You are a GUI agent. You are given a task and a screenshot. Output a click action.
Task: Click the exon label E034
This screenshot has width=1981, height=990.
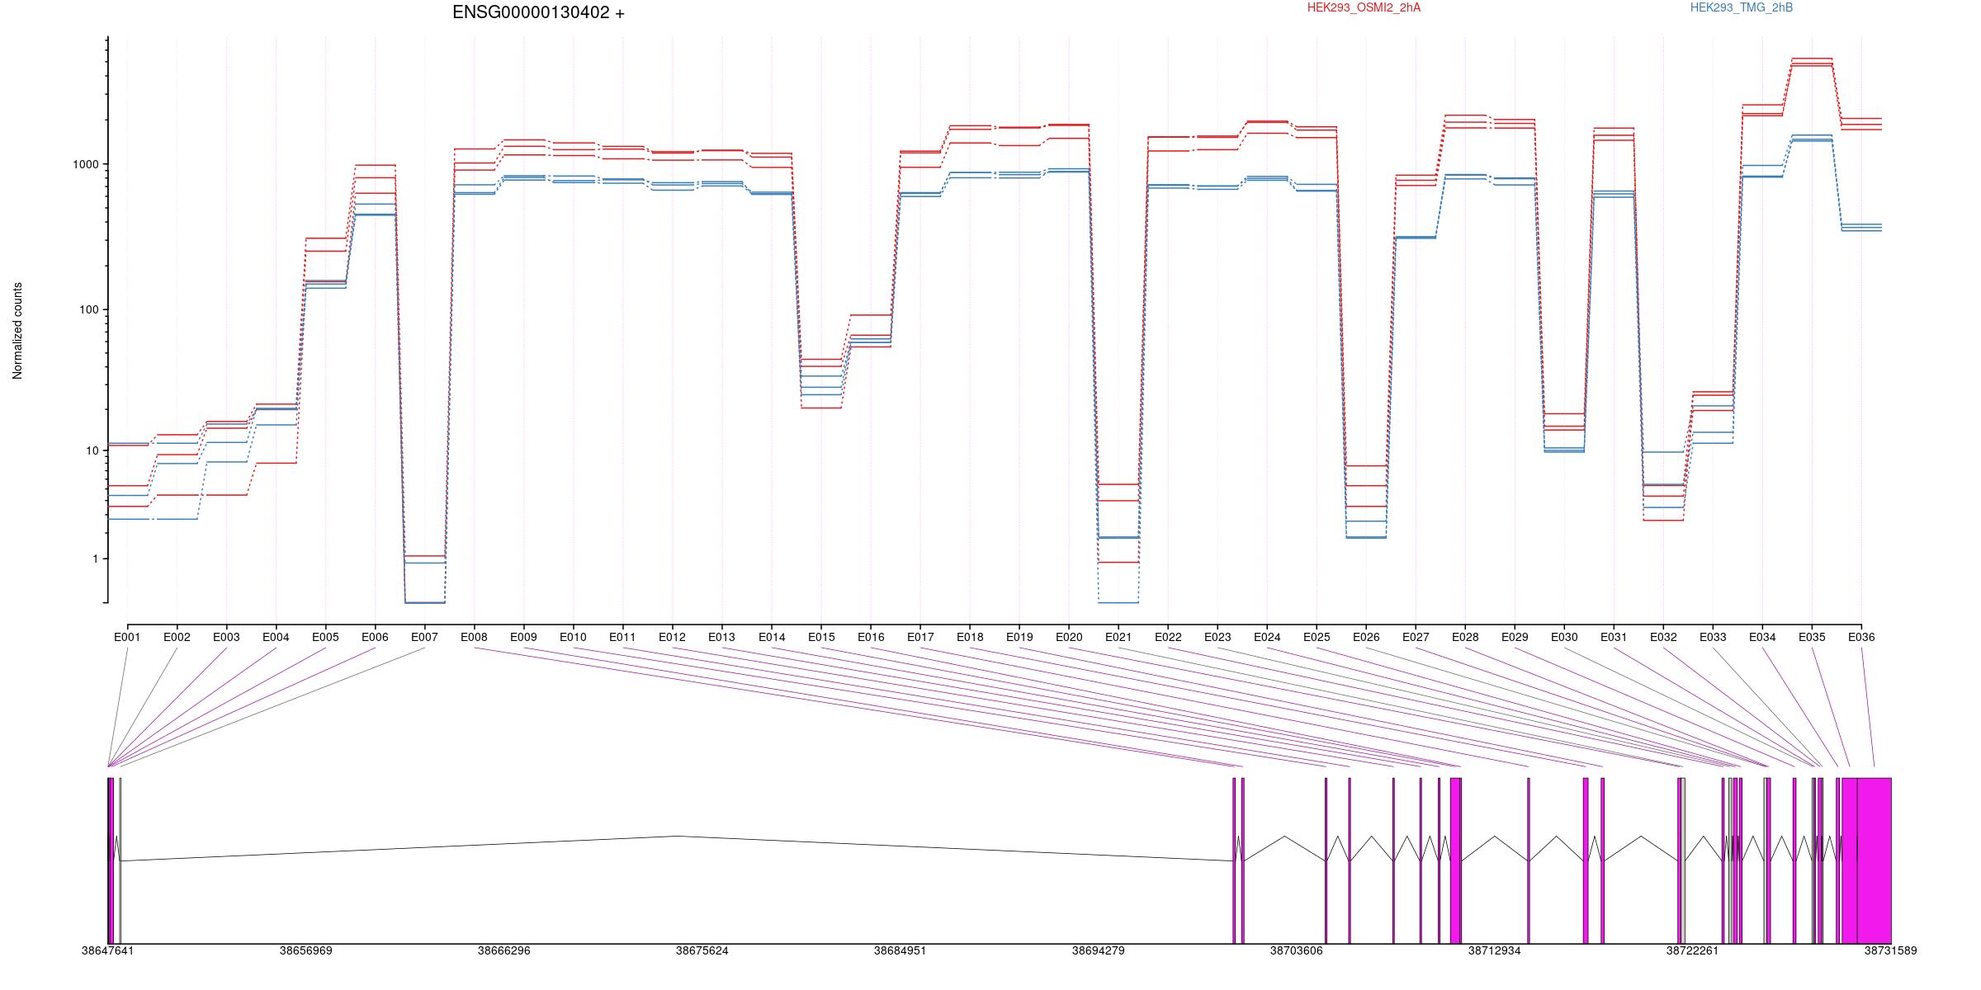click(1762, 637)
